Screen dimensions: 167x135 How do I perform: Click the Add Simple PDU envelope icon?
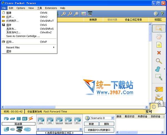coord(159,89)
